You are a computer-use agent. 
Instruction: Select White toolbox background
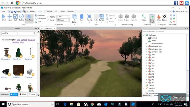[14, 94]
